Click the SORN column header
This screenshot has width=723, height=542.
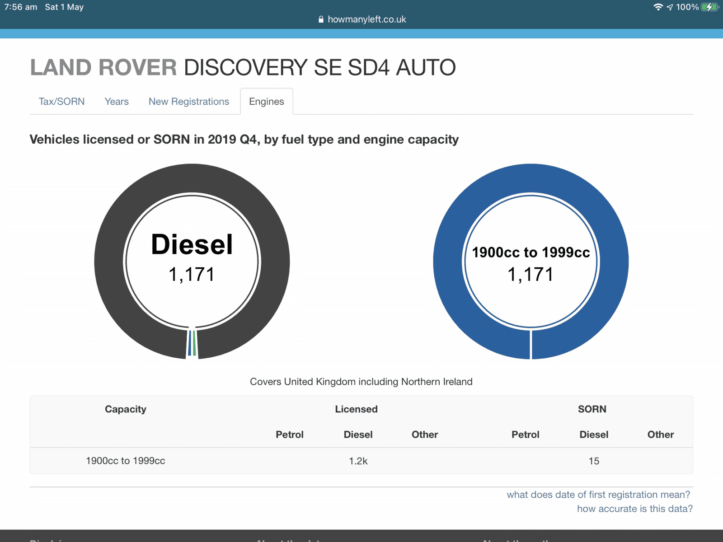coord(592,409)
